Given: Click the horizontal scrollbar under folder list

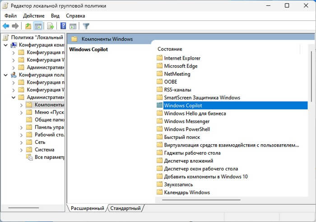Looking at the screenshot, I should (x=201, y=200).
